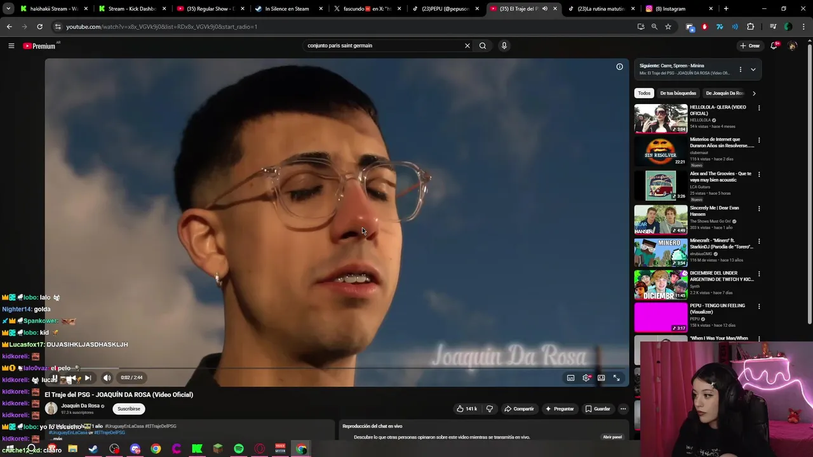Open Chrome extensions puzzle icon
The width and height of the screenshot is (813, 457).
tap(750, 27)
